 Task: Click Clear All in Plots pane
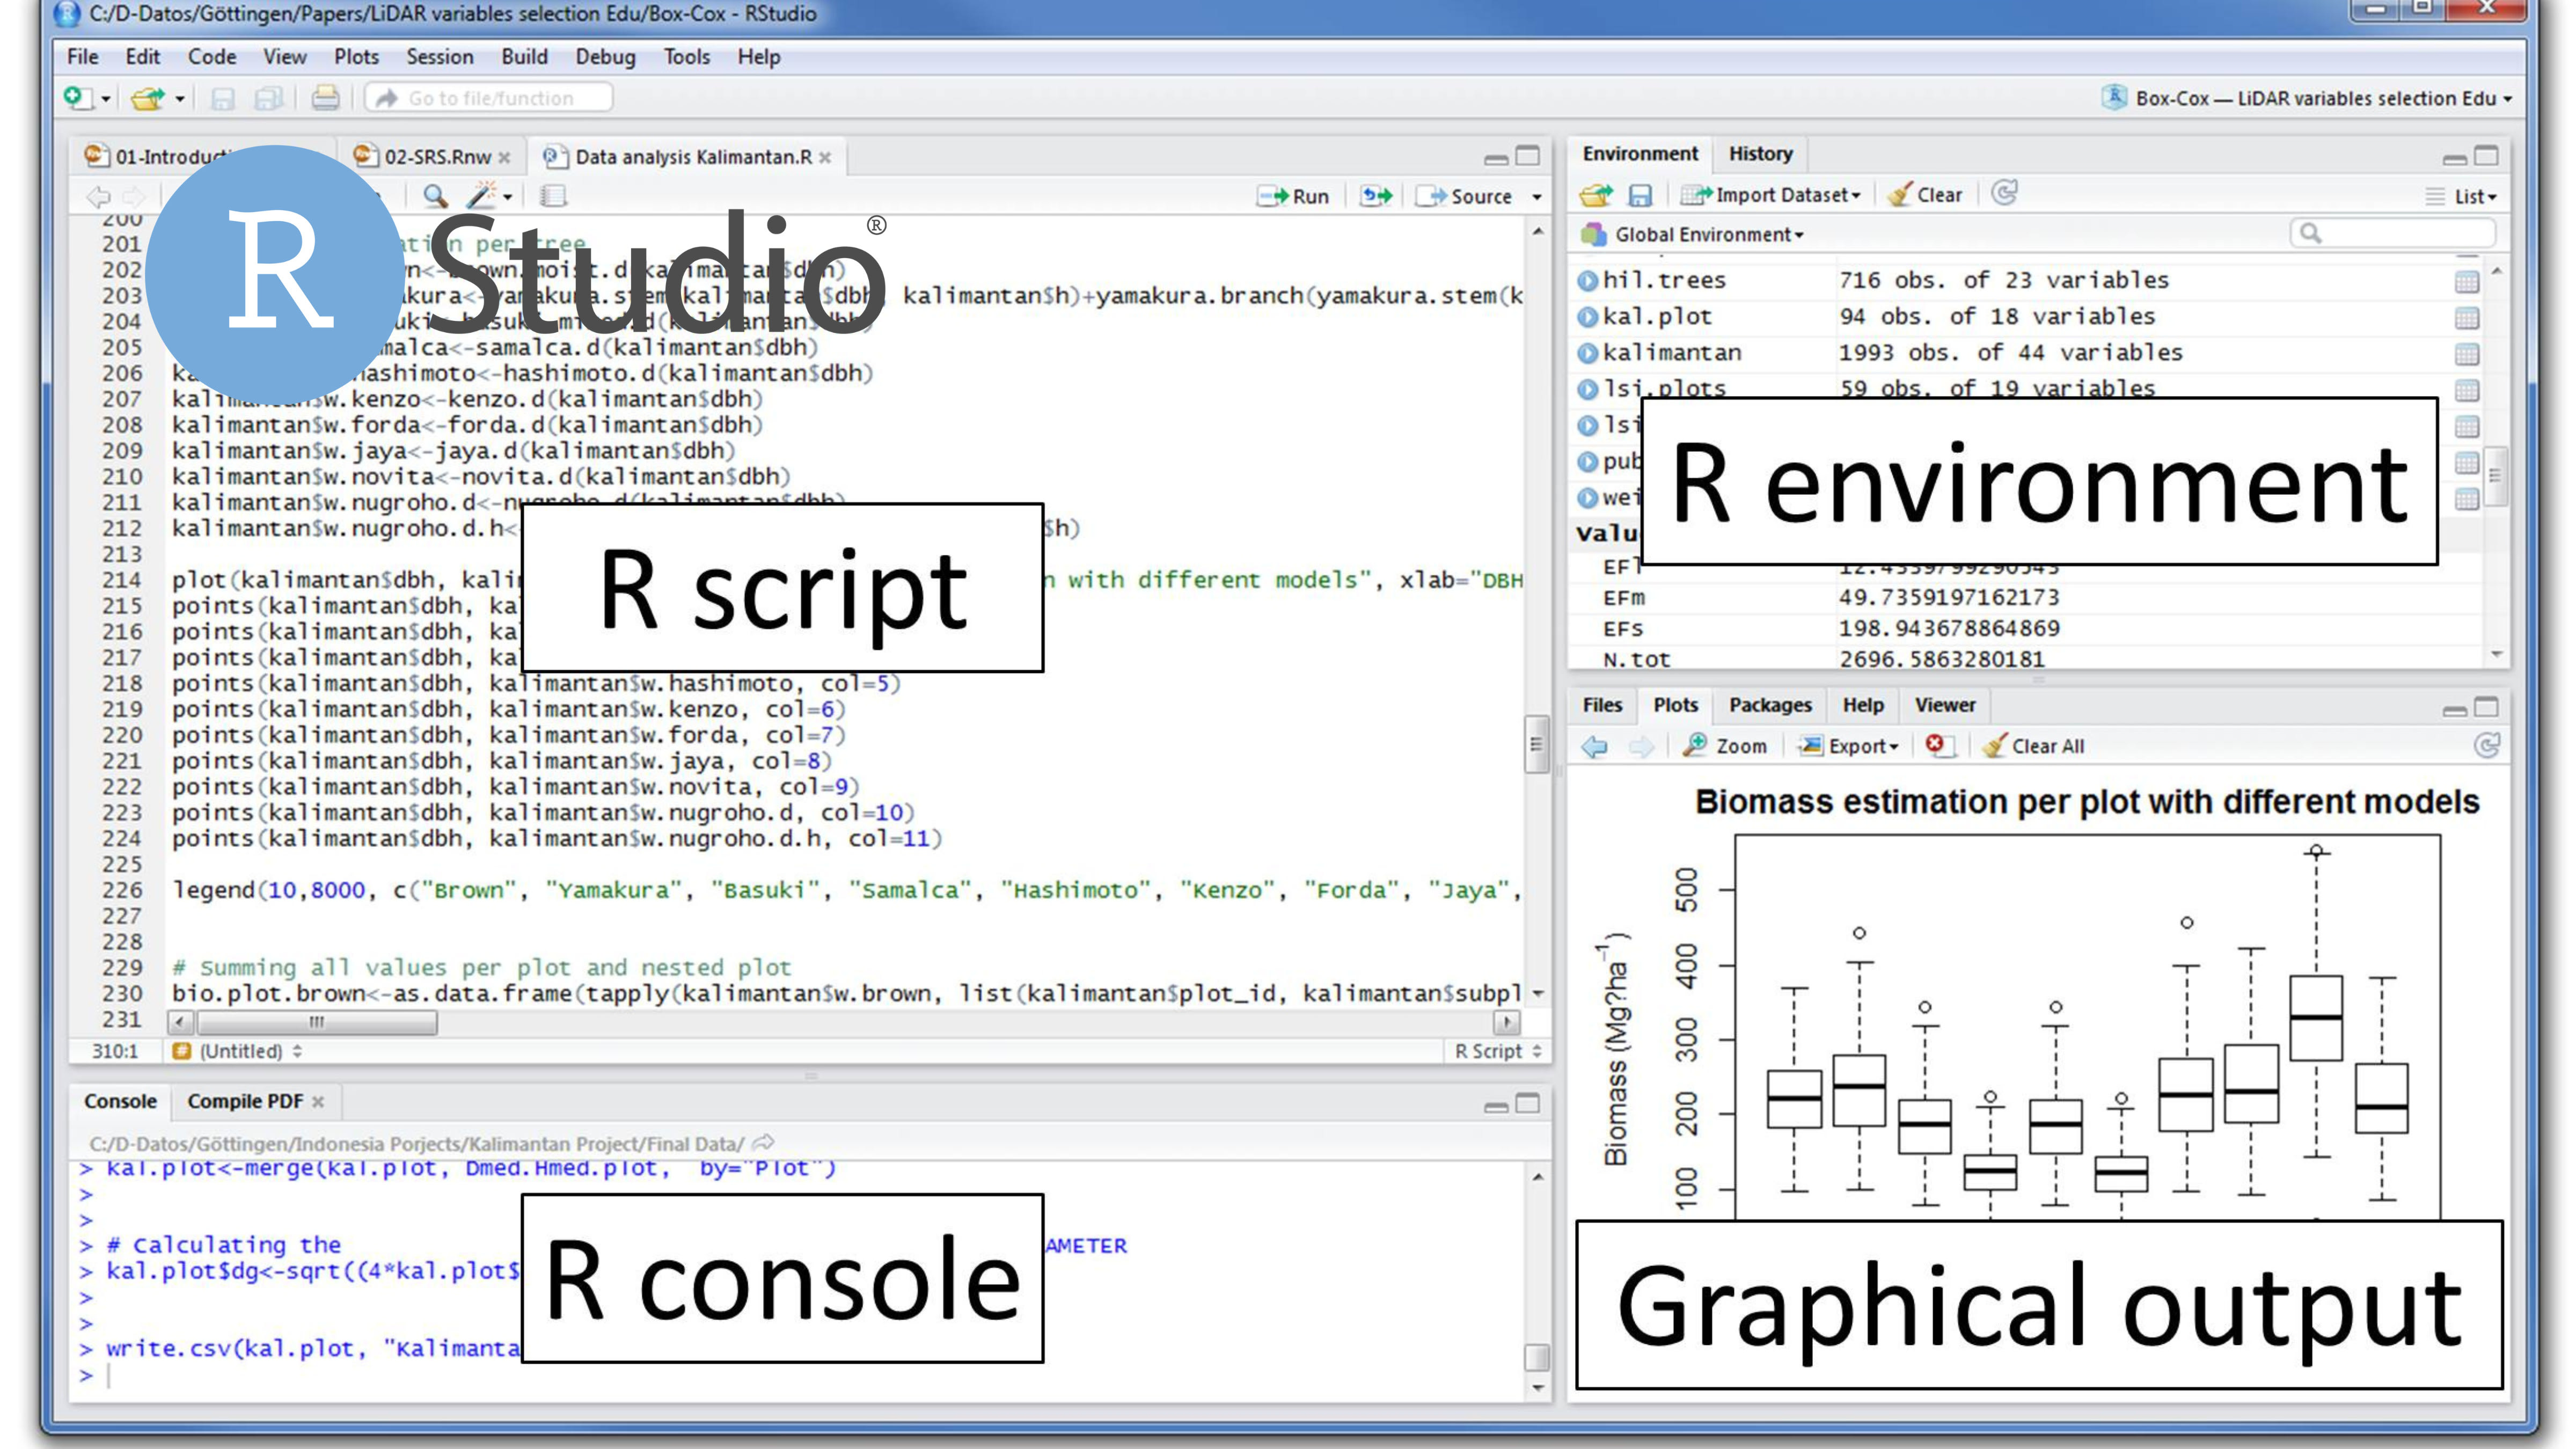click(x=2034, y=746)
